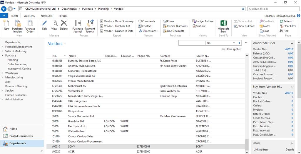Open the application menu dropdown
The height and width of the screenshot is (154, 301).
click(4, 16)
